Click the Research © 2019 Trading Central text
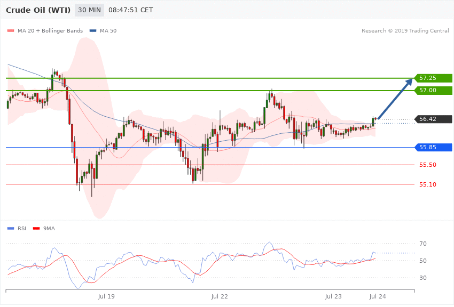Screen dimensions: 454x307 pyautogui.click(x=405, y=30)
